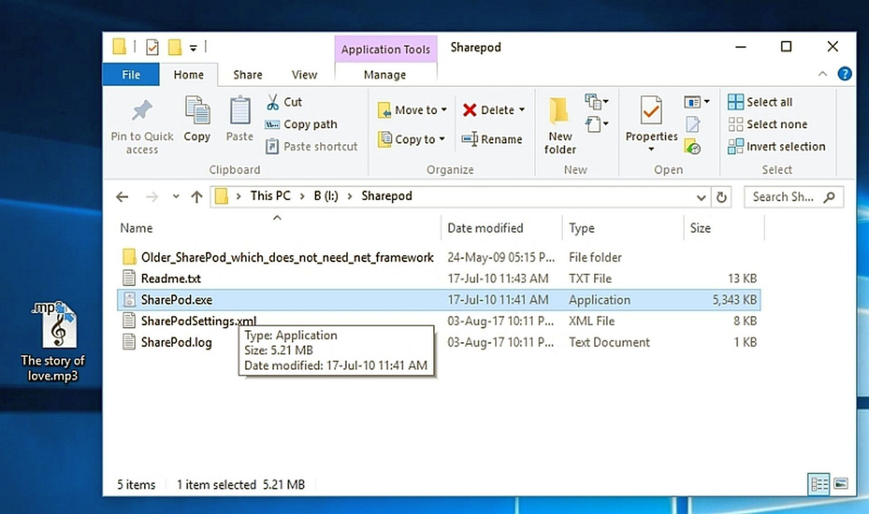Click This PC in address bar
This screenshot has height=514, width=869.
(270, 196)
